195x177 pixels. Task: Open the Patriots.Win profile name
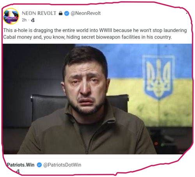[x=21, y=165]
